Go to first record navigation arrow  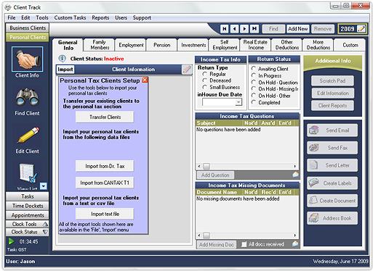[x=225, y=29]
